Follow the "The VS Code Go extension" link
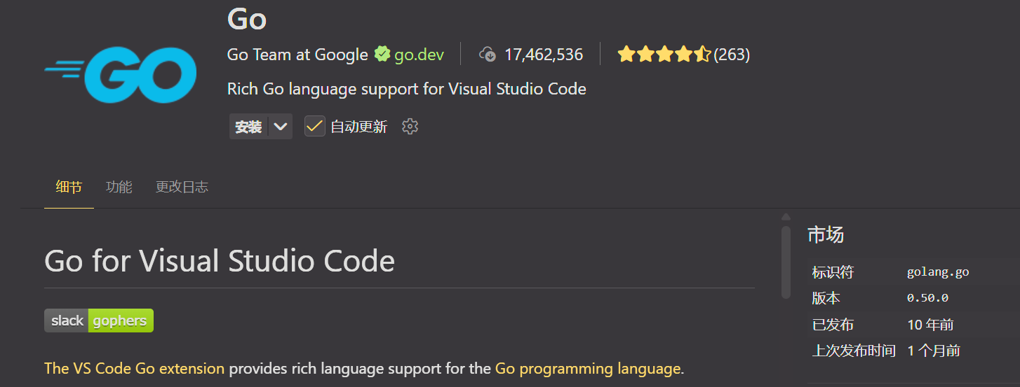Viewport: 1020px width, 387px height. pyautogui.click(x=134, y=368)
